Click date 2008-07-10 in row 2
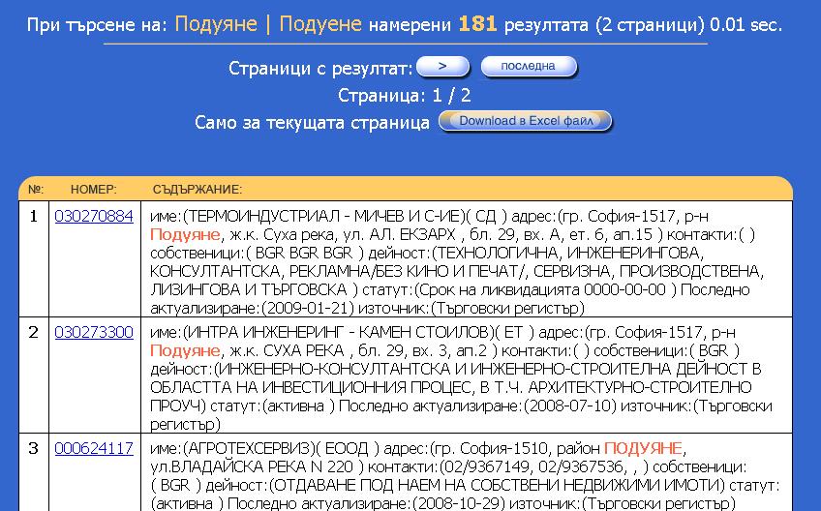Screen dimensions: 821x511 tap(572, 406)
